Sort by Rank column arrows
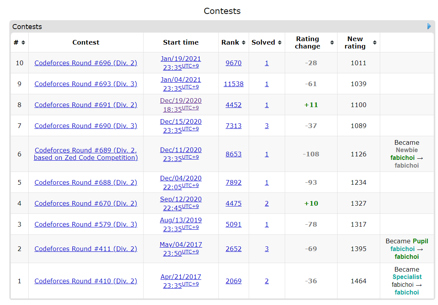Image resolution: width=438 pixels, height=305 pixels. (244, 42)
